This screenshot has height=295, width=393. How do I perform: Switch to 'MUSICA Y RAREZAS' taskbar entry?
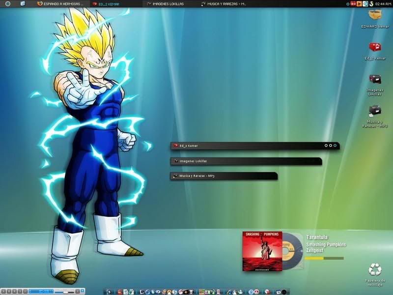point(224,4)
